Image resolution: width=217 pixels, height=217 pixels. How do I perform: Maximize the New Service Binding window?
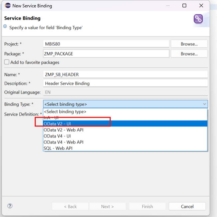(x=184, y=6)
